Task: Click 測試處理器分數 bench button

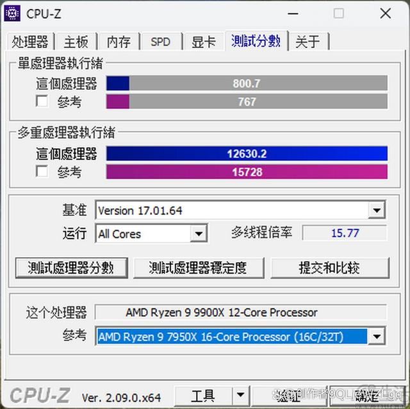Action: 71,268
